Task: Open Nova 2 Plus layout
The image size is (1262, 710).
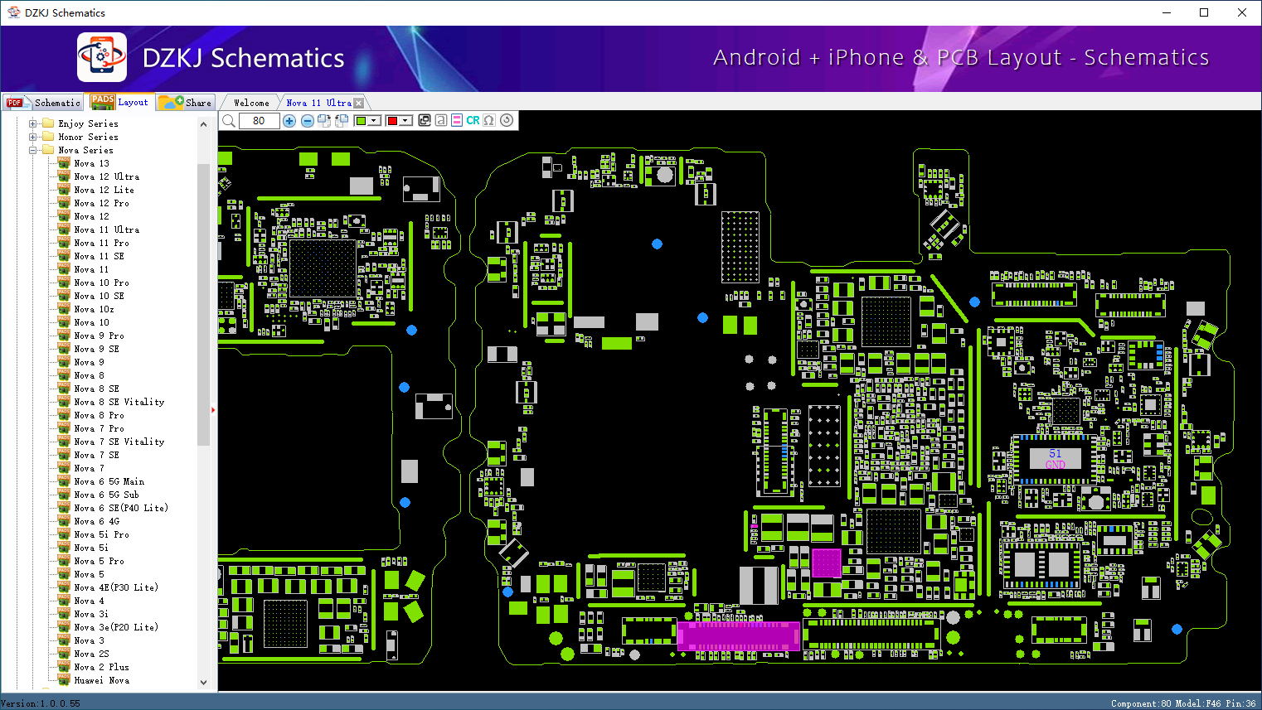Action: tap(101, 667)
